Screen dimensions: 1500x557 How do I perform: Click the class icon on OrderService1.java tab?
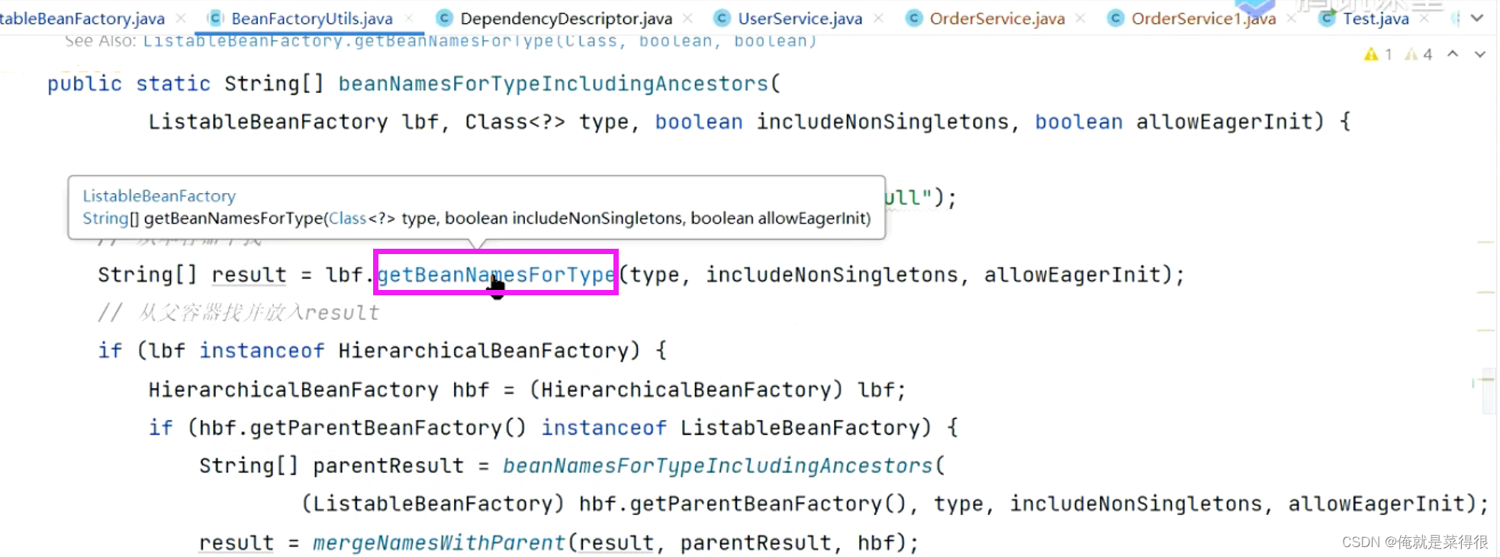click(x=1115, y=18)
